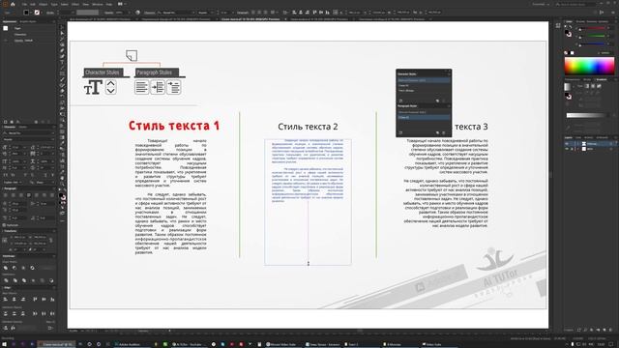Create a new layer in the Layers panel

[x=604, y=330]
